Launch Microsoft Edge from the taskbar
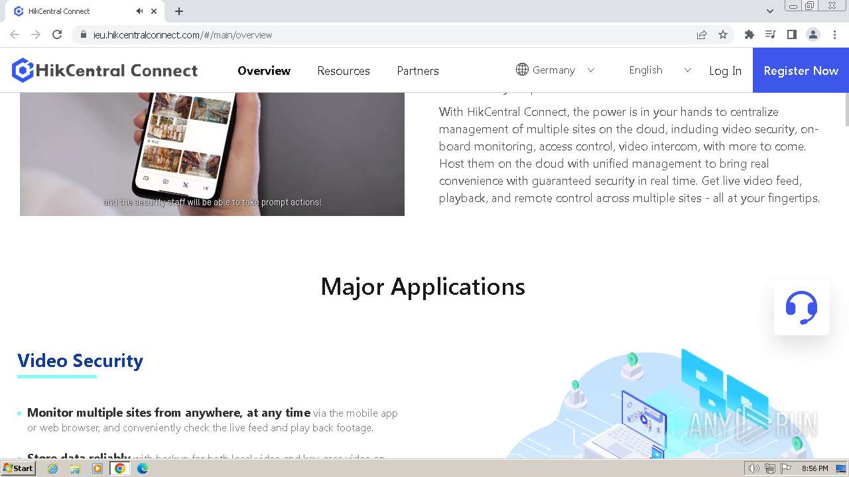 [143, 468]
